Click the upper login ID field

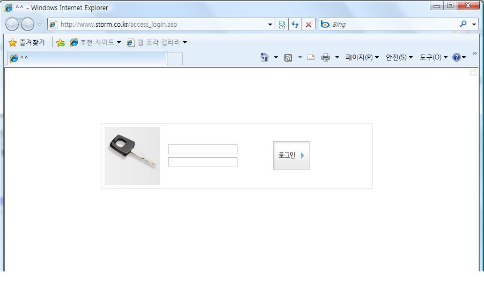click(203, 149)
